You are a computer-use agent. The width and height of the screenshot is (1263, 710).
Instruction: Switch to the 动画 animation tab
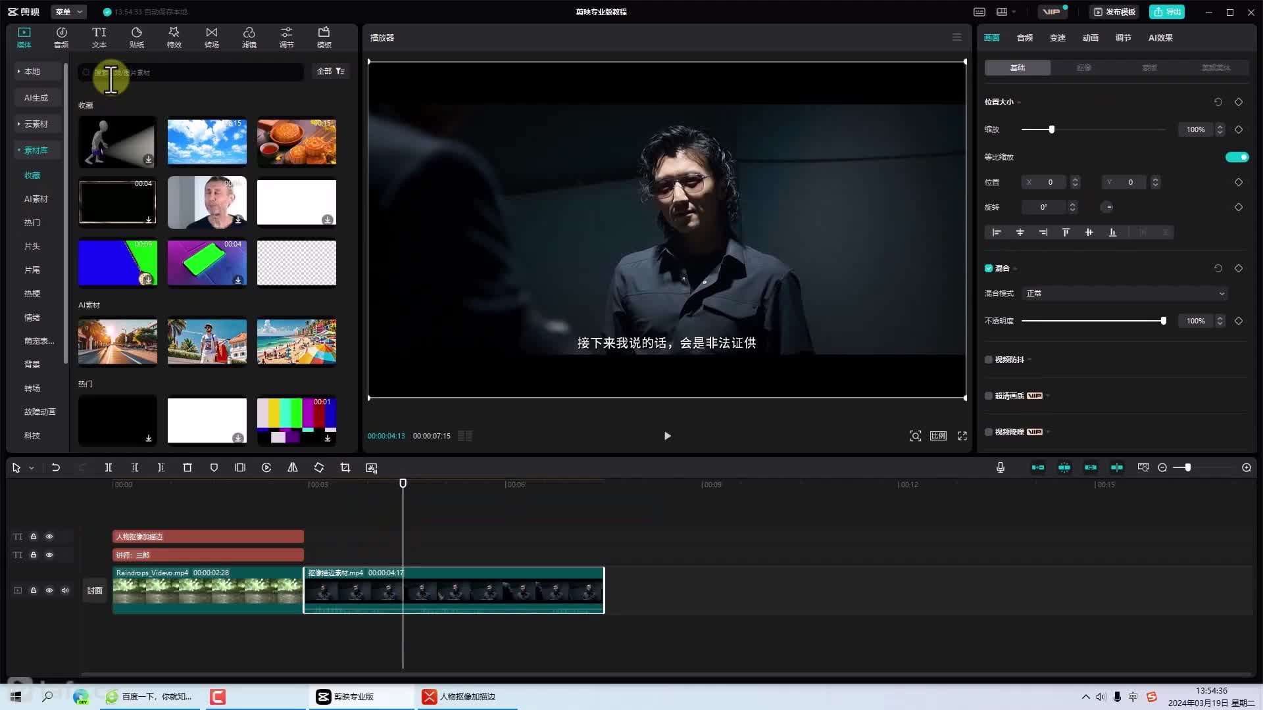(x=1091, y=37)
